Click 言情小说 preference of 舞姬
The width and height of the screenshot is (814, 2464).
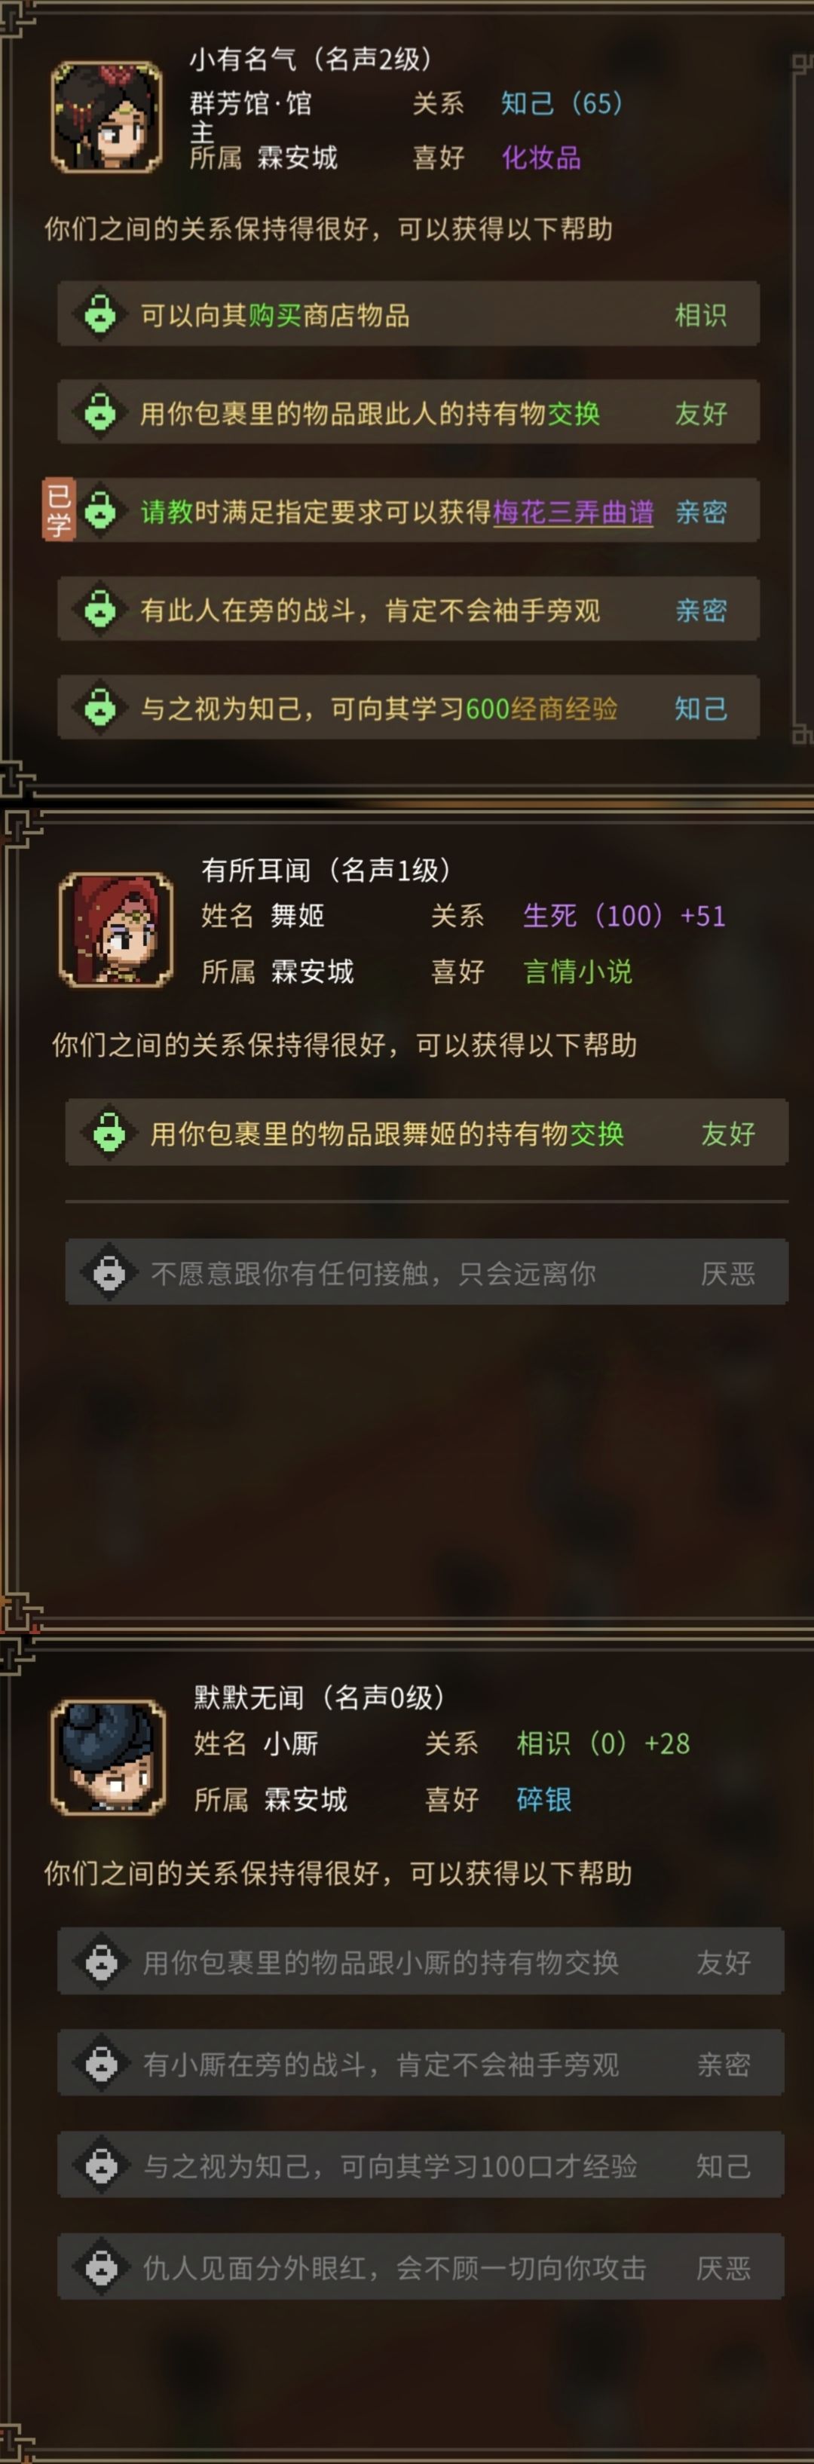tap(578, 972)
